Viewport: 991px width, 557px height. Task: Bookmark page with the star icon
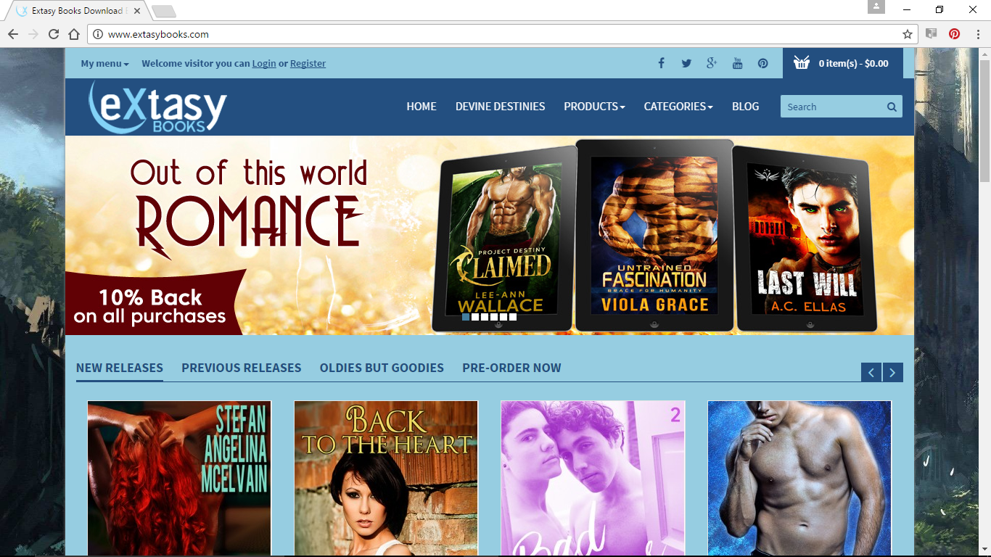pos(907,34)
